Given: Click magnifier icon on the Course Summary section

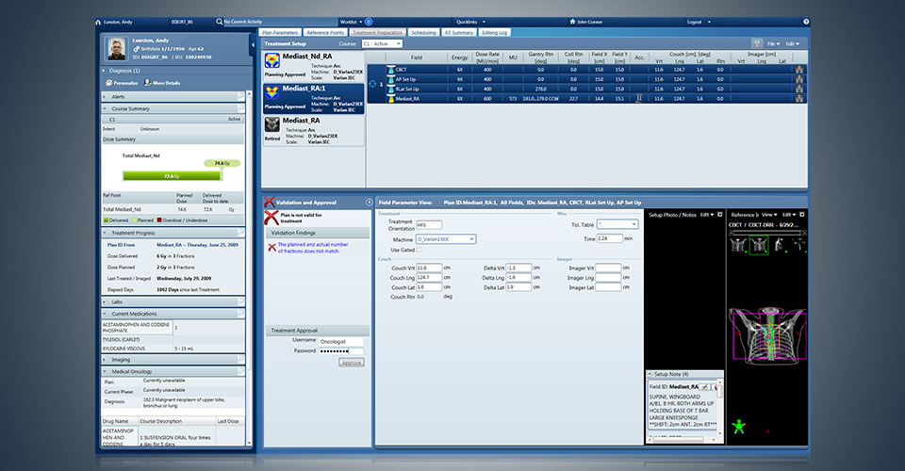Looking at the screenshot, I should (240, 107).
